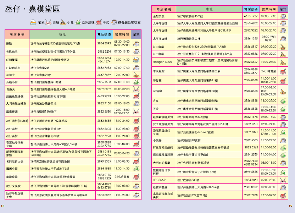Click the cuisine icon in Häagen-Dazs row
The height and width of the screenshot is (213, 295).
pos(283,61)
